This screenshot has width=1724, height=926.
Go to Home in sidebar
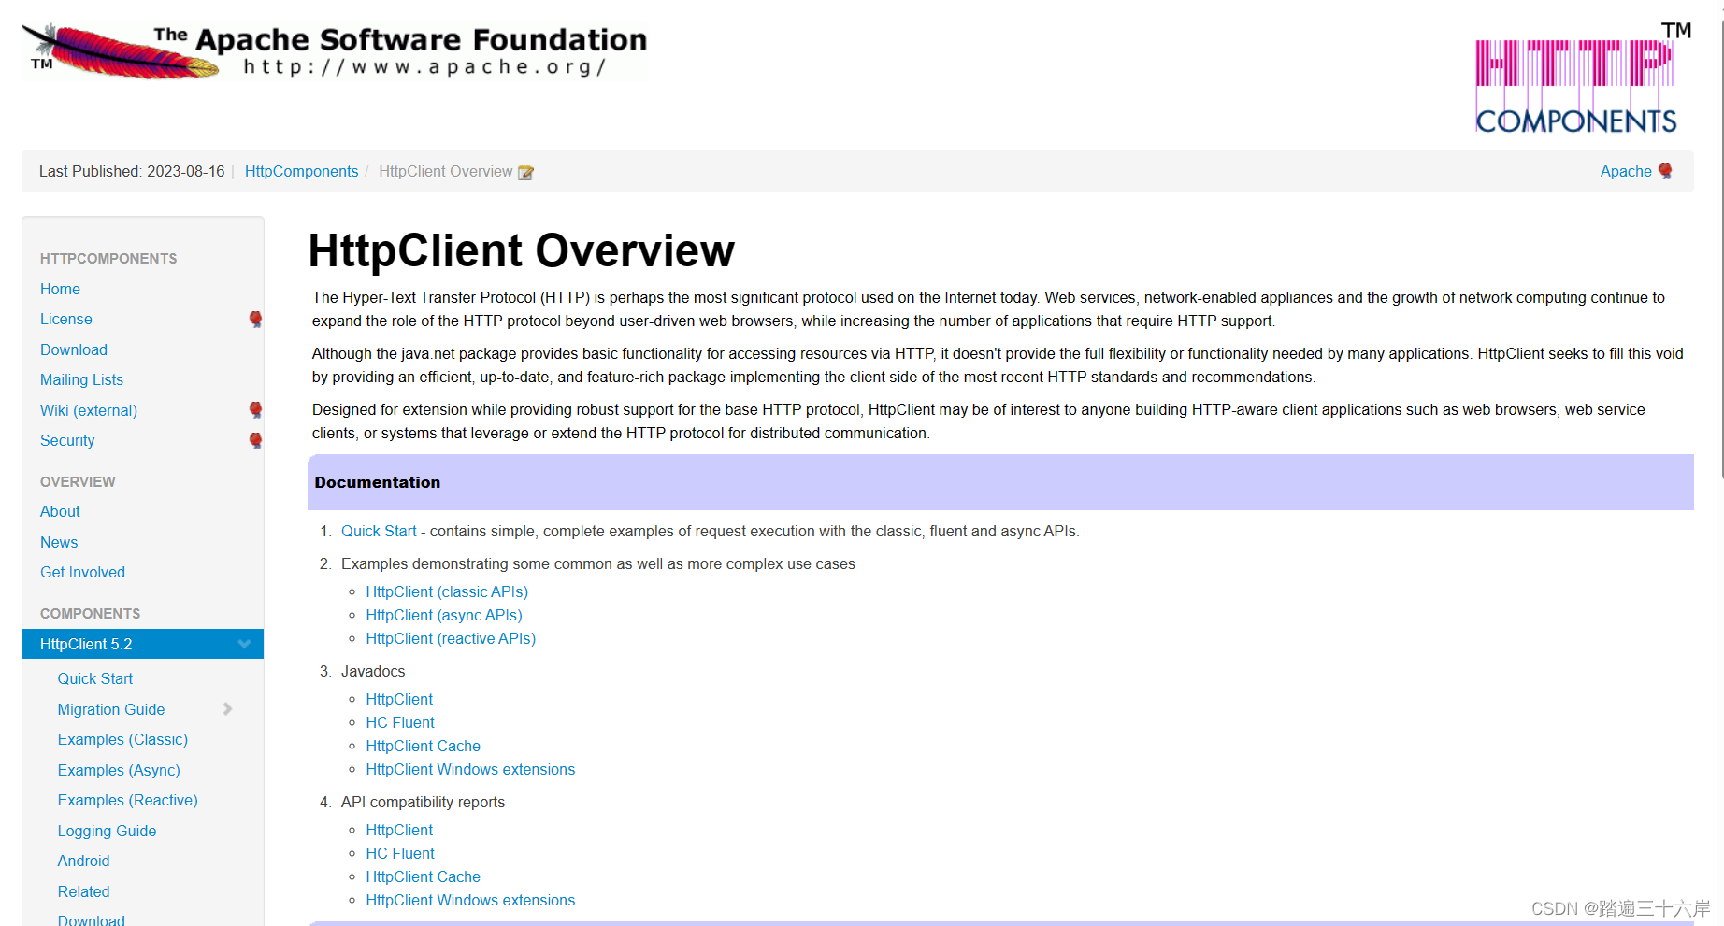coord(60,290)
